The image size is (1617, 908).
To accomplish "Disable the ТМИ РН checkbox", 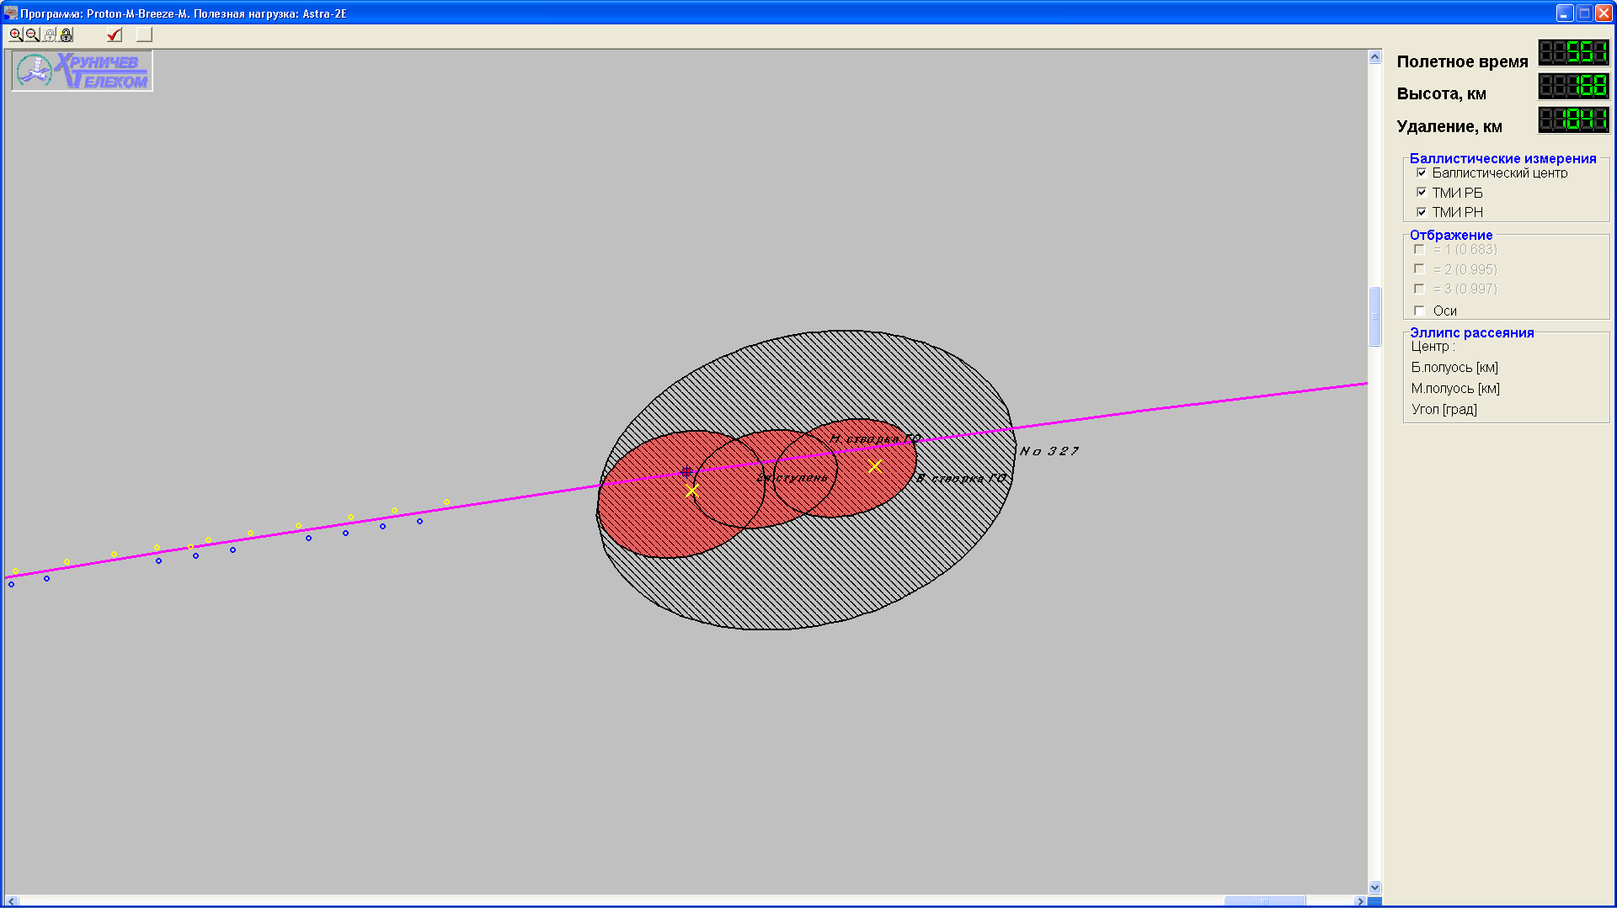I will pos(1422,212).
